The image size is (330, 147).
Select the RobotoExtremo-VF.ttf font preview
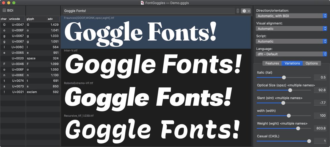[156, 97]
